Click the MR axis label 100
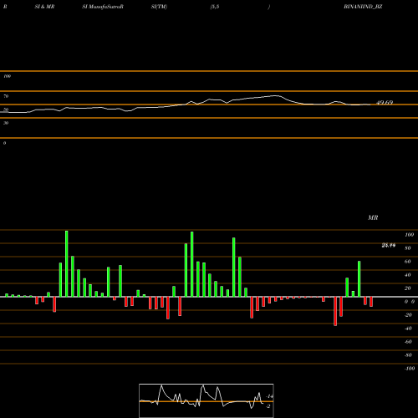This screenshot has height=418, width=418. pos(410,235)
